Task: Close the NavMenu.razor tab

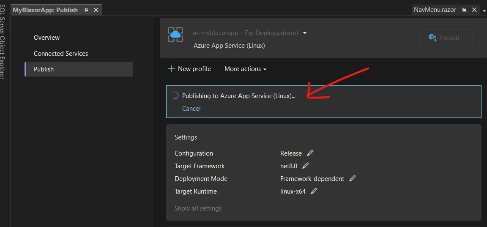Action: click(x=474, y=10)
